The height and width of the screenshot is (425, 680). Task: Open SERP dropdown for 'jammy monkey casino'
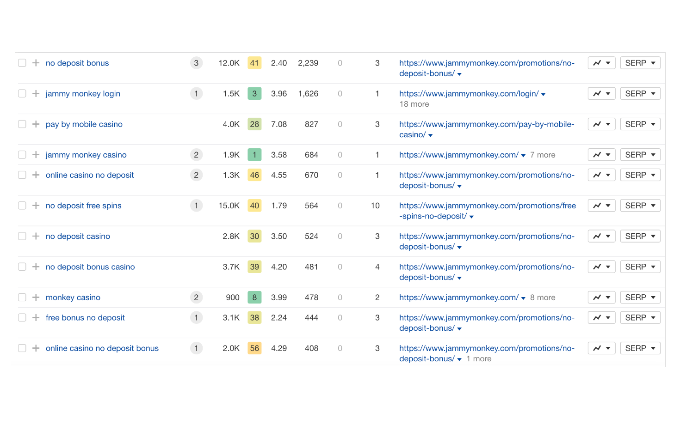pos(640,155)
